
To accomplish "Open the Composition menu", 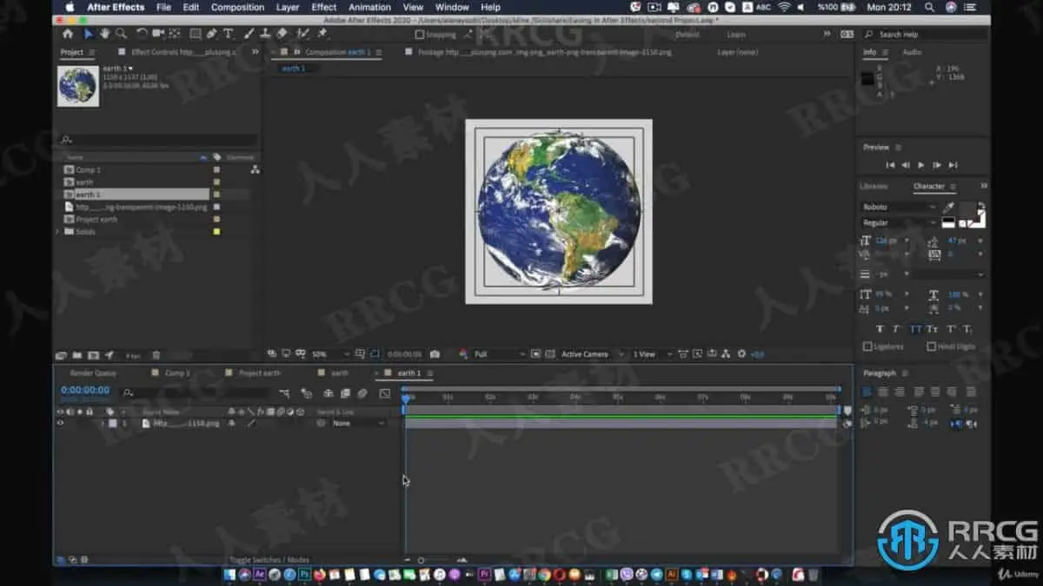I will coord(237,7).
